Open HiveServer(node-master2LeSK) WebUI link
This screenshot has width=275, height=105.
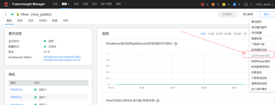pos(62,57)
